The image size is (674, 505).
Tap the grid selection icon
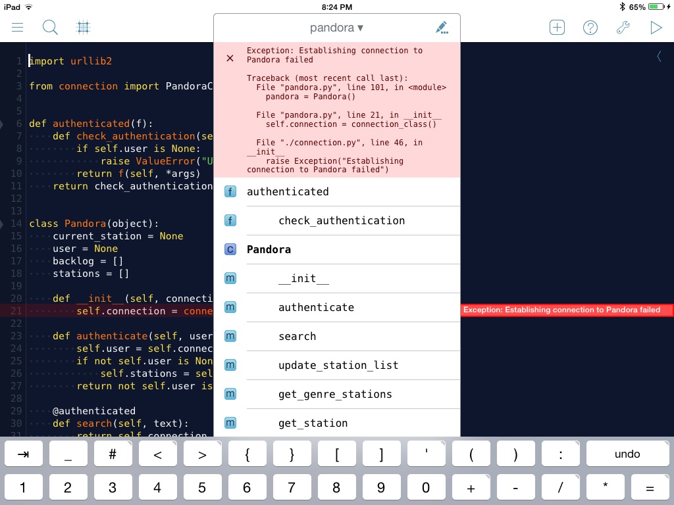point(83,28)
